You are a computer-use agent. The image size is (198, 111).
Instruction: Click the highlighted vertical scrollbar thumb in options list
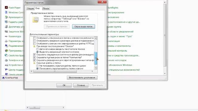(x=96, y=58)
